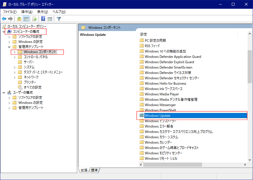Select Windows コンポーネント in the tree

click(x=40, y=52)
